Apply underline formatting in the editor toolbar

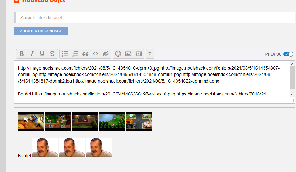[42, 54]
